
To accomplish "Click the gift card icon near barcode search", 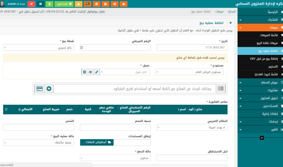I will click(39, 89).
